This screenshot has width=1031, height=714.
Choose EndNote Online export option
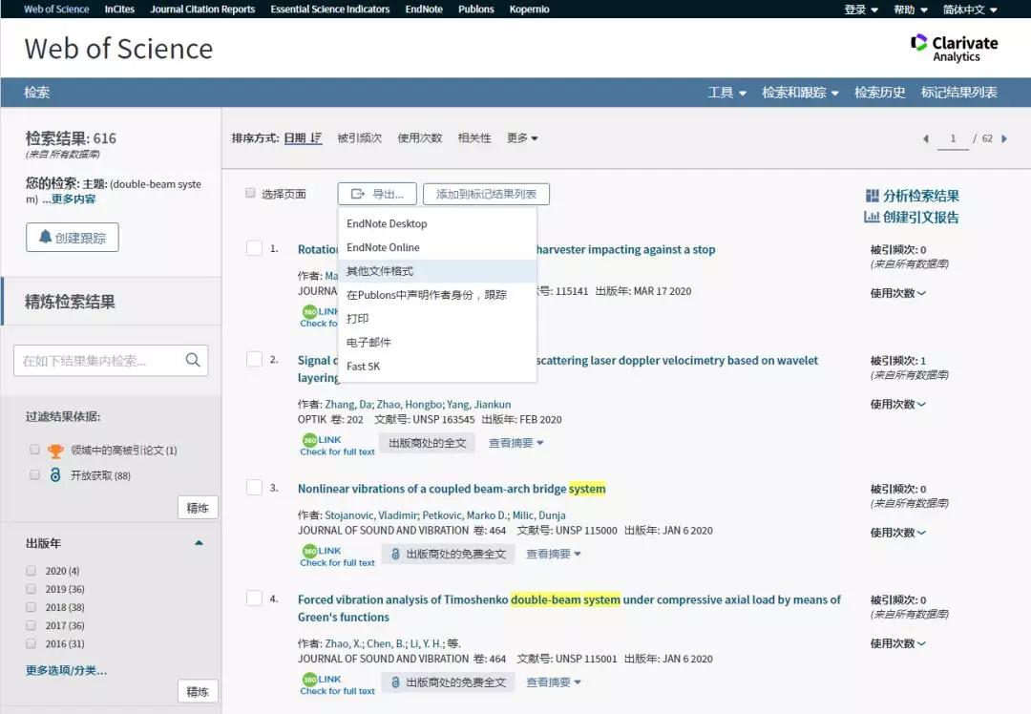[x=437, y=247]
